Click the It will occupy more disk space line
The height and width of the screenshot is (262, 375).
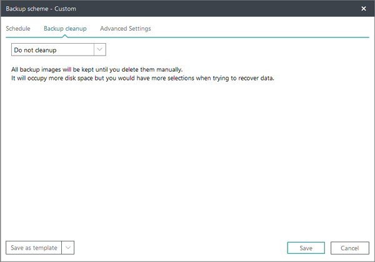tap(142, 78)
